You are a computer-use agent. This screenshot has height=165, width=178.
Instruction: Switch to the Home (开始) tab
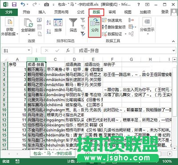pos(26,12)
